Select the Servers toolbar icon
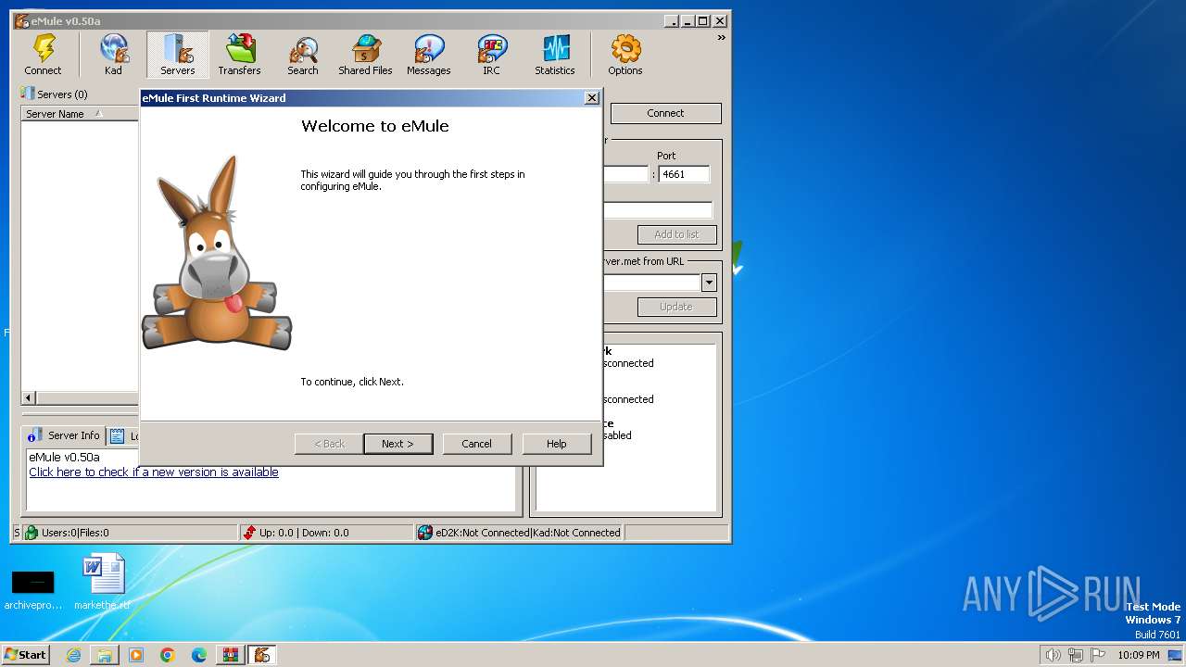Screen dimensions: 1186x667 tap(177, 55)
